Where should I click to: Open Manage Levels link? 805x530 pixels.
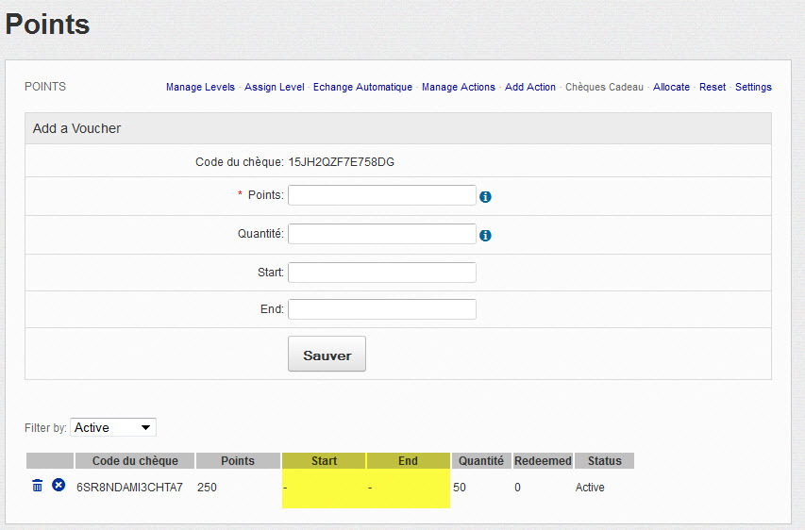coord(200,87)
